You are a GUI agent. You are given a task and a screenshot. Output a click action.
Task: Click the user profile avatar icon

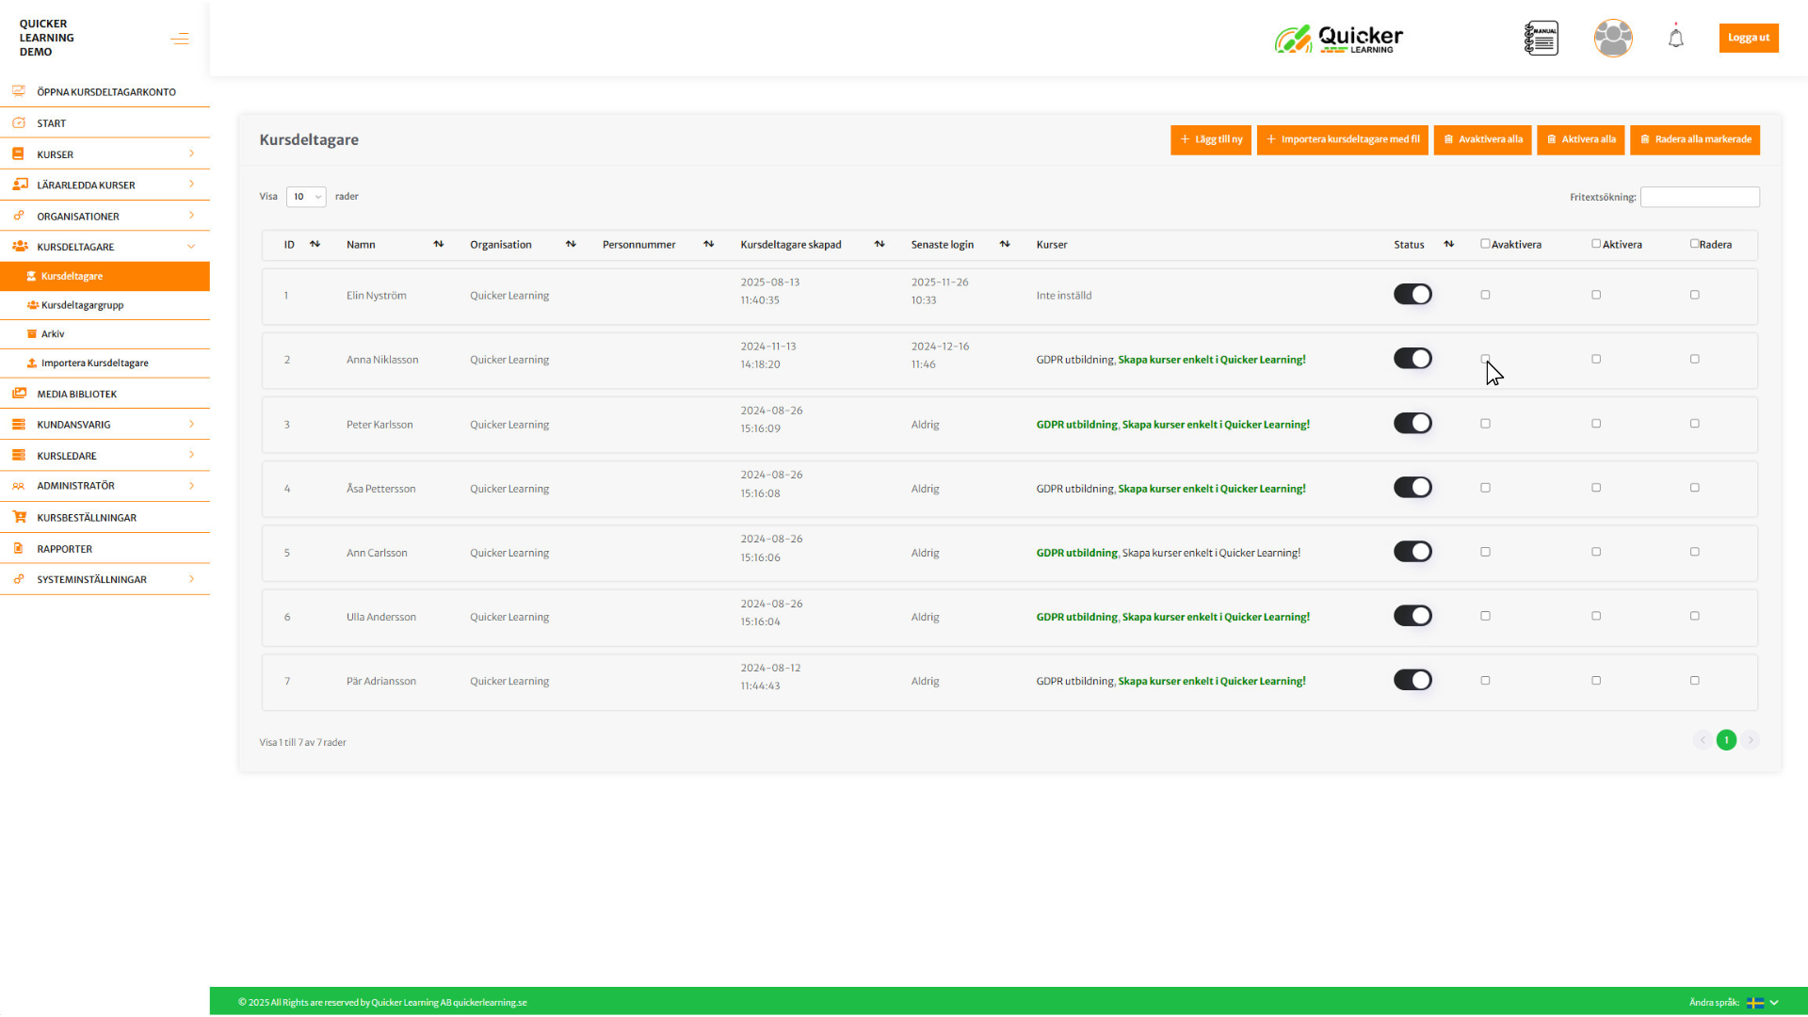pyautogui.click(x=1612, y=39)
